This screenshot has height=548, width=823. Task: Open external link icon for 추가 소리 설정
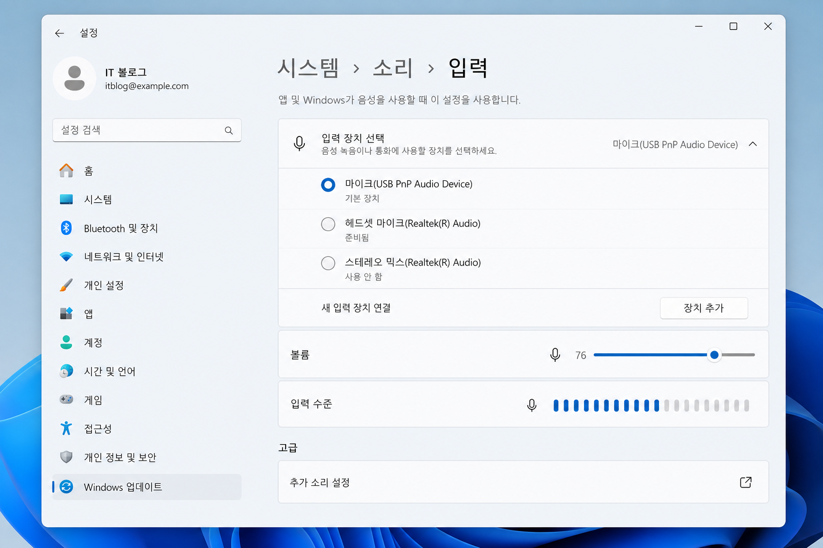746,482
